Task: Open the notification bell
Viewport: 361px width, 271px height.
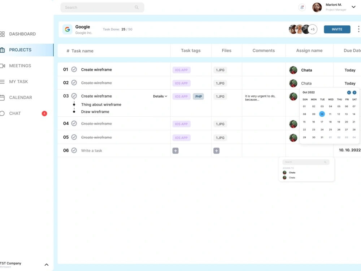Action: (302, 7)
